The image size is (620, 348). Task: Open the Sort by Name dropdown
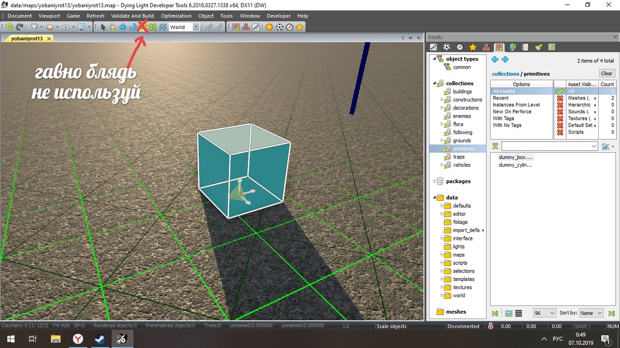pyautogui.click(x=591, y=313)
